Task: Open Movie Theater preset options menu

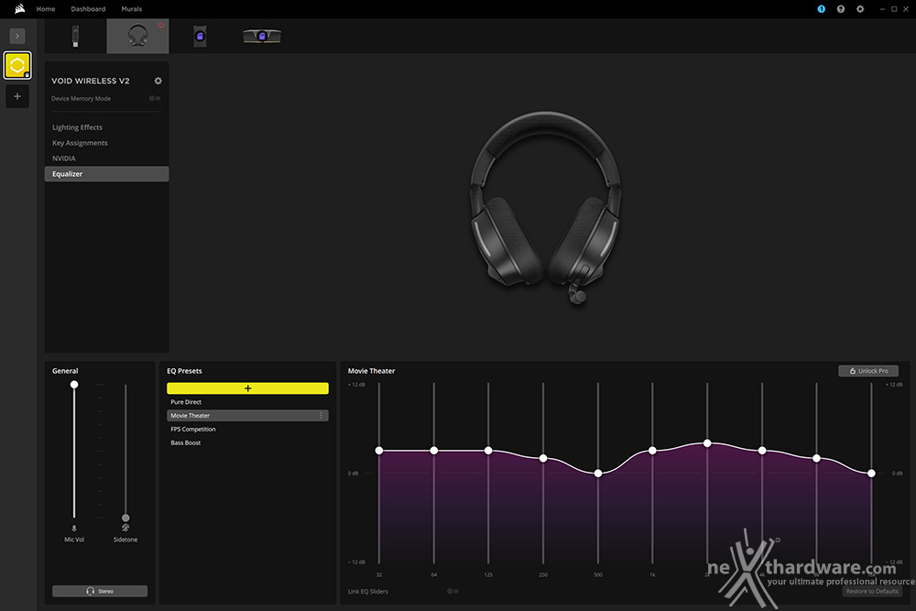Action: pos(321,415)
